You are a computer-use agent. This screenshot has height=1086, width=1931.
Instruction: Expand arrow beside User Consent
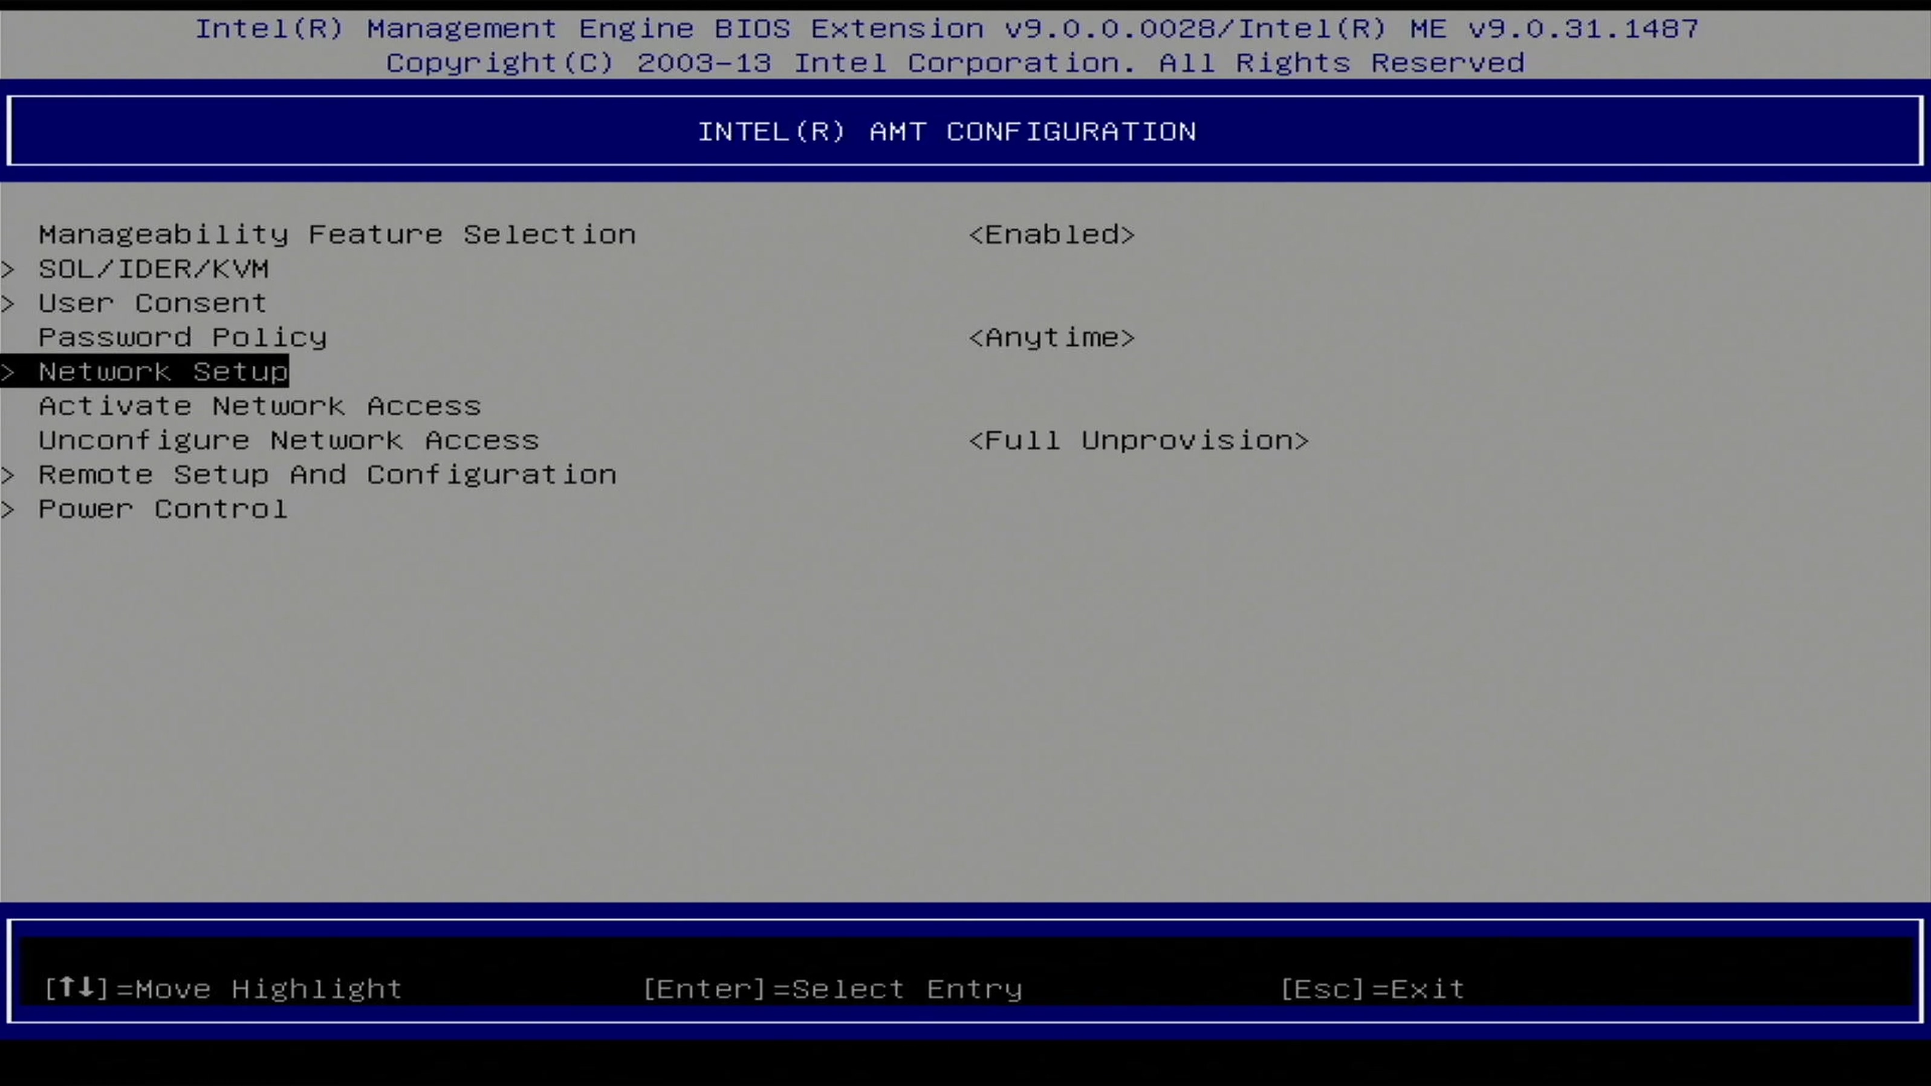[8, 304]
